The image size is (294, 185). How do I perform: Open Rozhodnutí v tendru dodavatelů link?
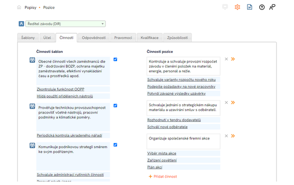coord(174,120)
